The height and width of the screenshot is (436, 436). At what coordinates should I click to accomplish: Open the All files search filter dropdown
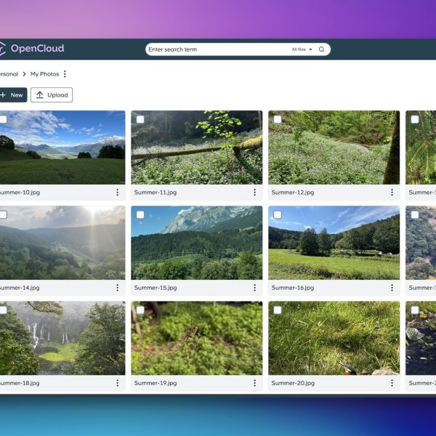302,49
